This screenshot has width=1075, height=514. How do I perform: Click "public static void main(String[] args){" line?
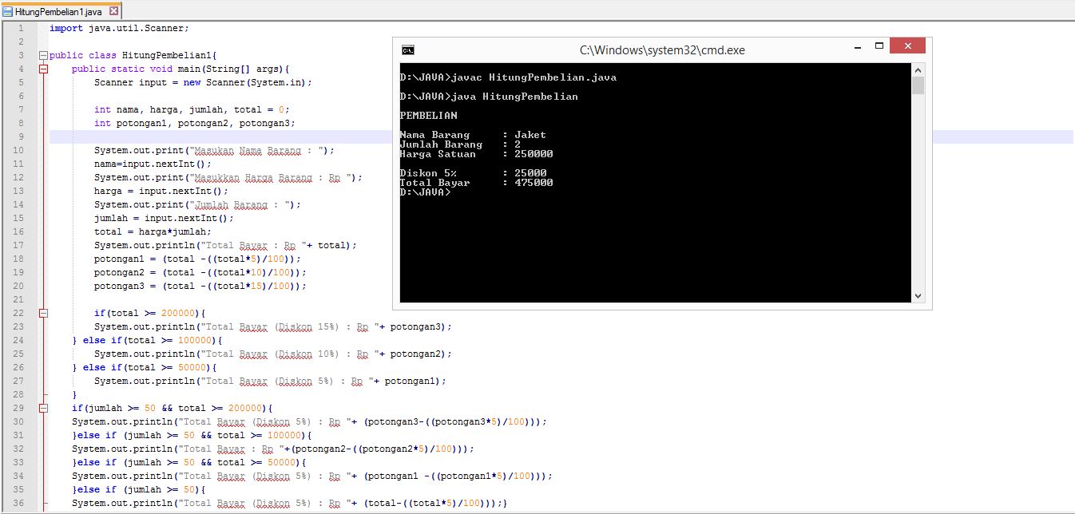click(180, 69)
